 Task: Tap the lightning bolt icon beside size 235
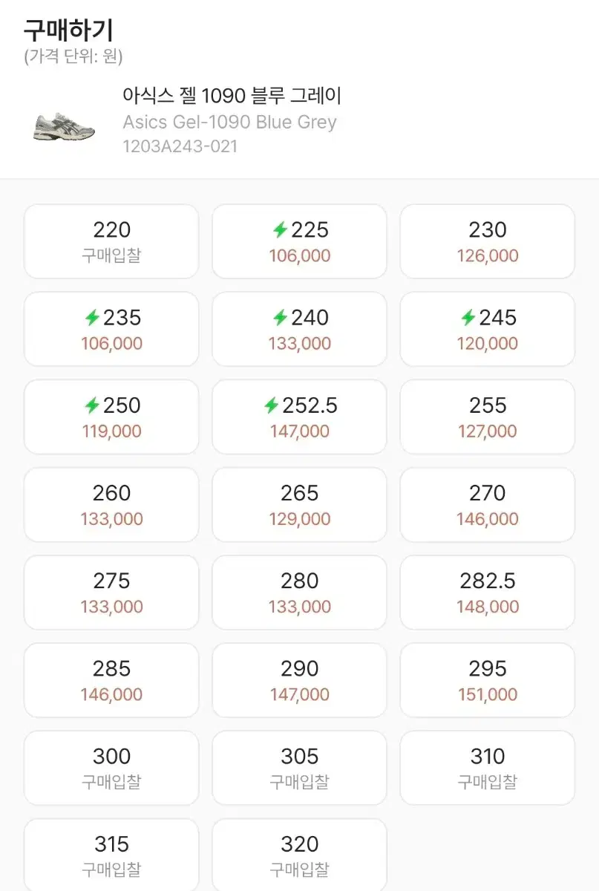(92, 318)
